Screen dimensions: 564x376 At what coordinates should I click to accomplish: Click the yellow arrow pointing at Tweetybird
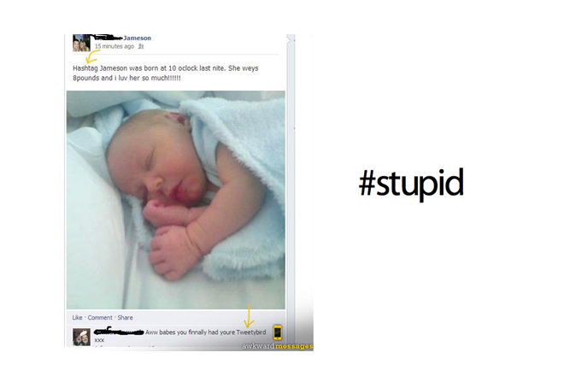pos(249,316)
